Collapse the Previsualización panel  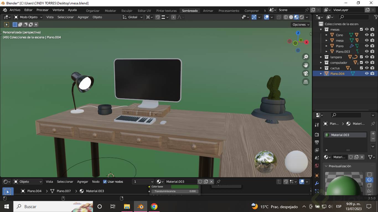326,166
